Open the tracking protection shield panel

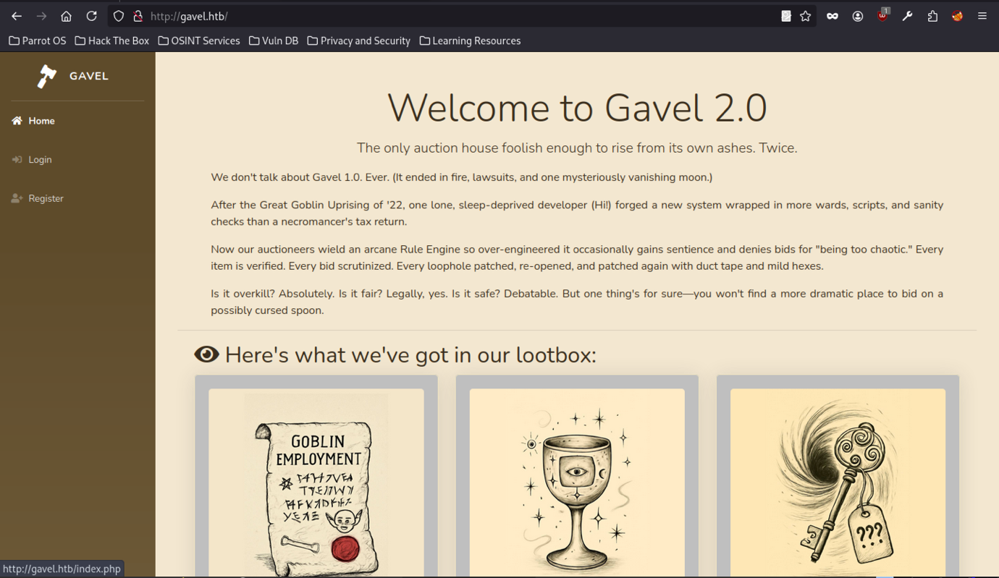(119, 16)
